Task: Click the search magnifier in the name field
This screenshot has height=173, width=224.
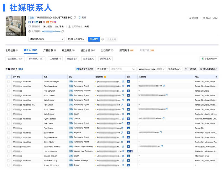Action: (x=134, y=69)
